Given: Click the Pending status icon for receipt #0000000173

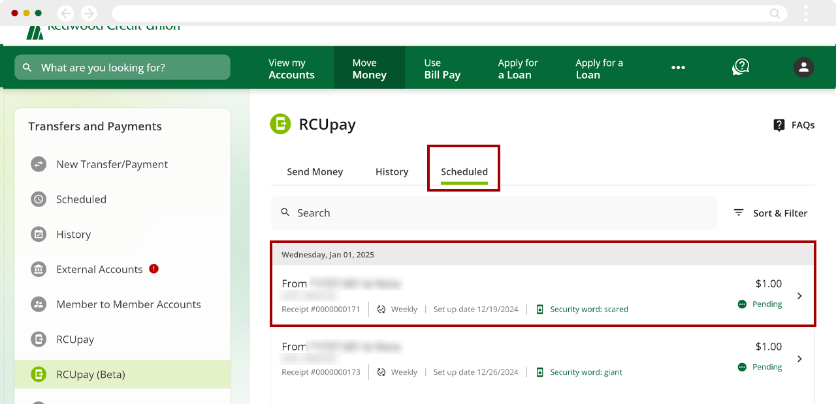Looking at the screenshot, I should click(742, 367).
